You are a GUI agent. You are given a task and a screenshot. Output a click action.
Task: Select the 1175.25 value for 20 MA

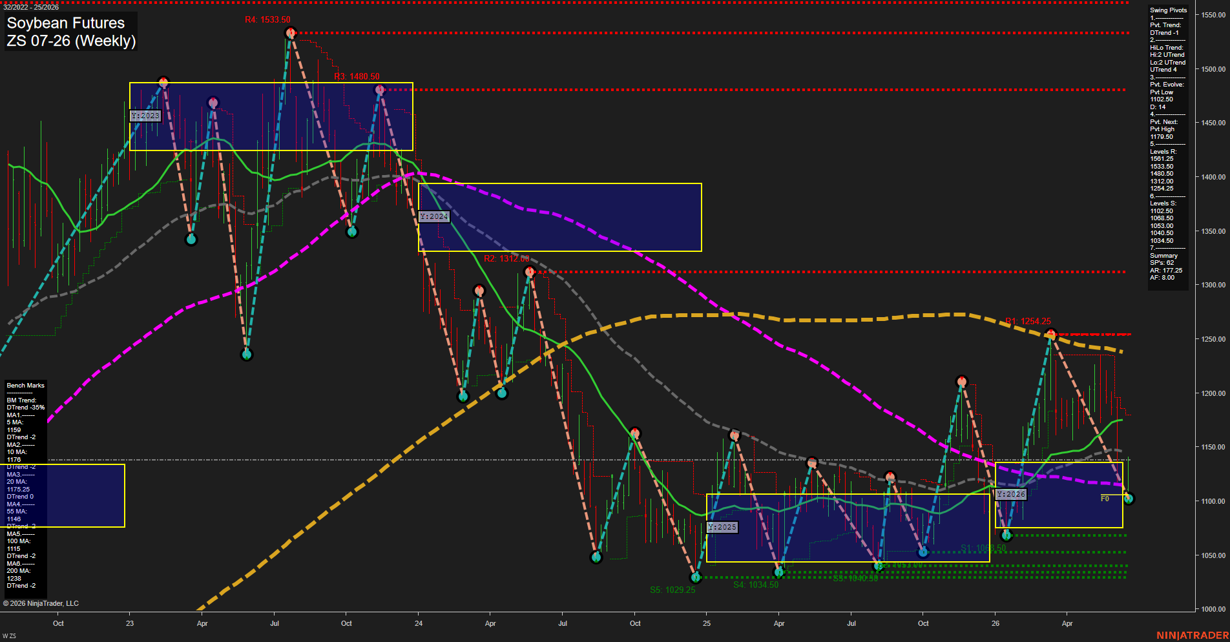[17, 490]
